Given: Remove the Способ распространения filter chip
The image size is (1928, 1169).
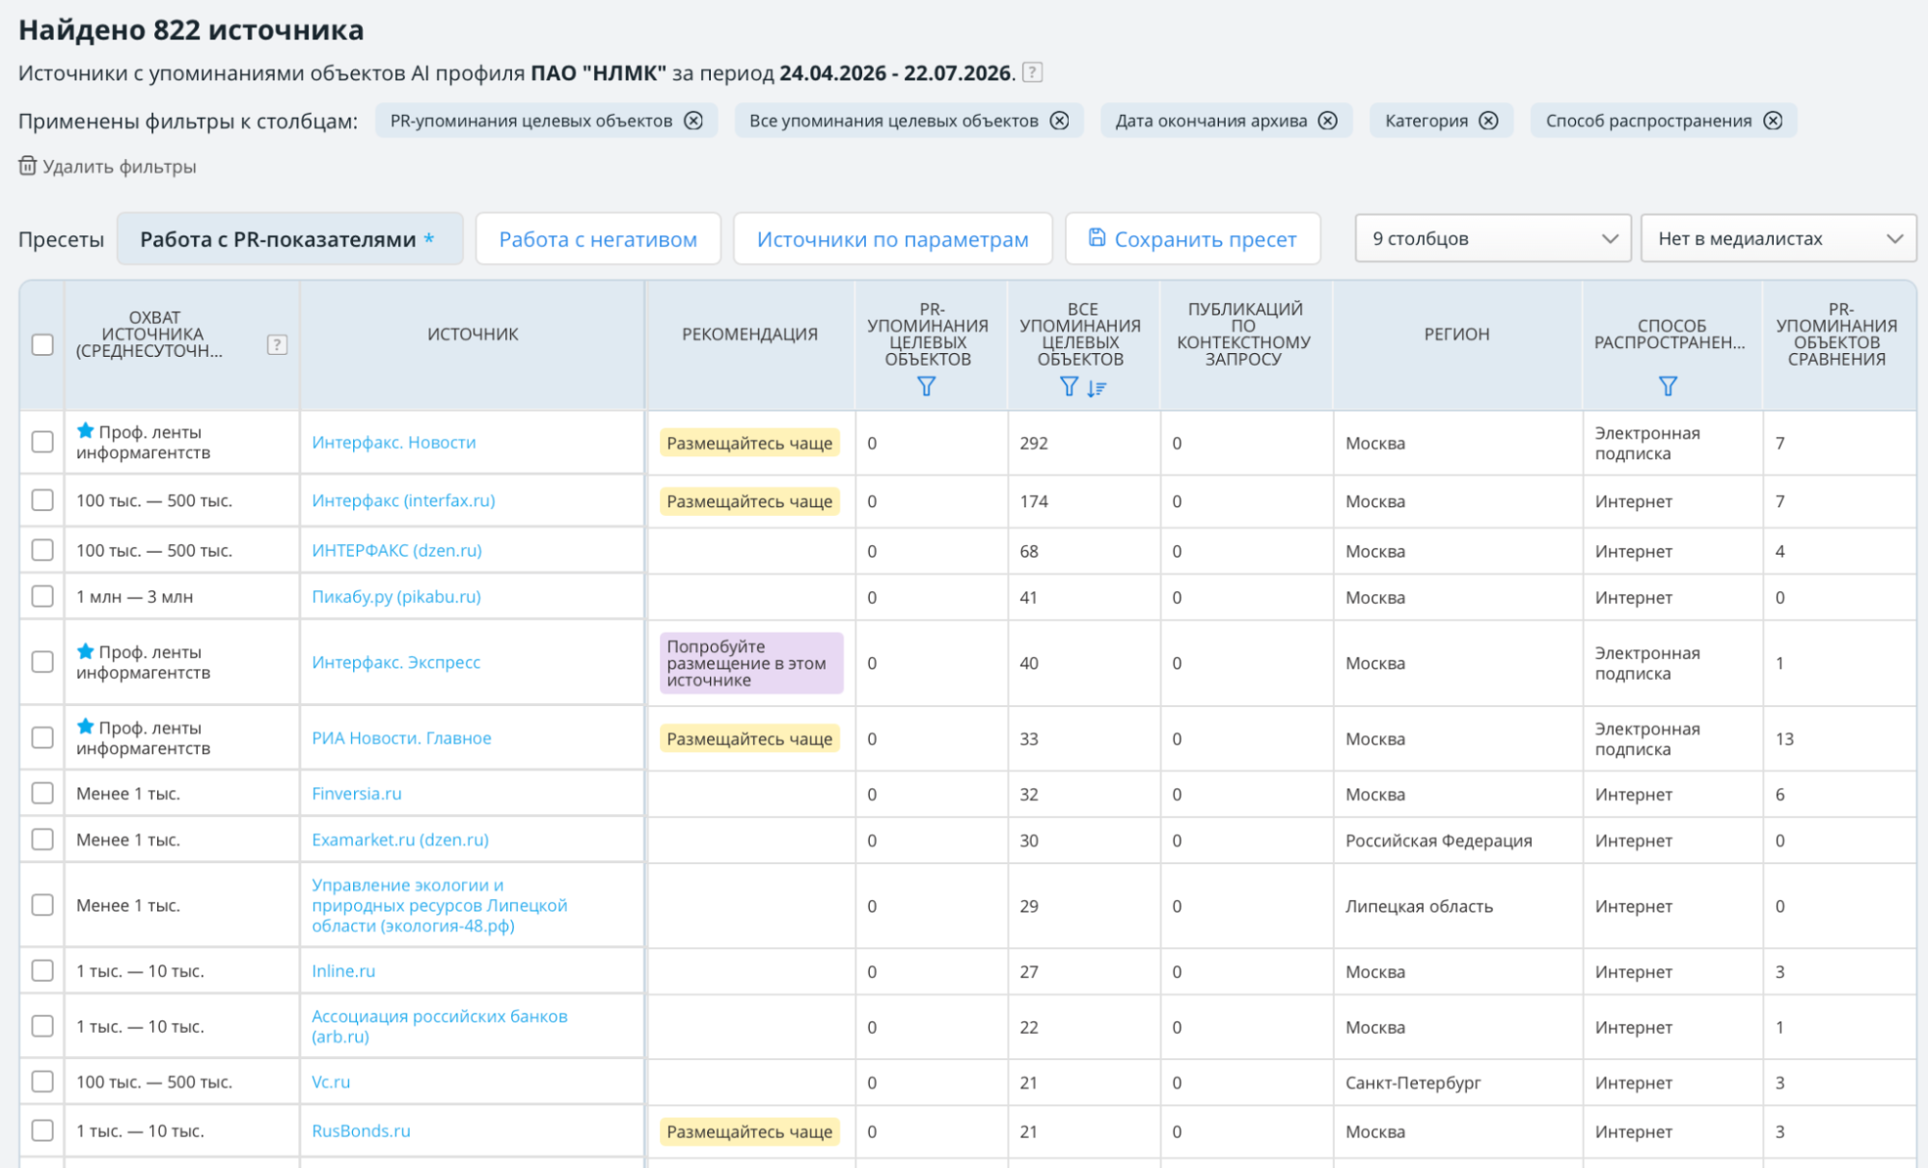Looking at the screenshot, I should coord(1773,121).
